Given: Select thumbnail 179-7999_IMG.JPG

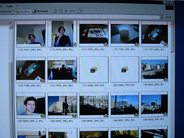Looking at the screenshot, I should 62,70.
